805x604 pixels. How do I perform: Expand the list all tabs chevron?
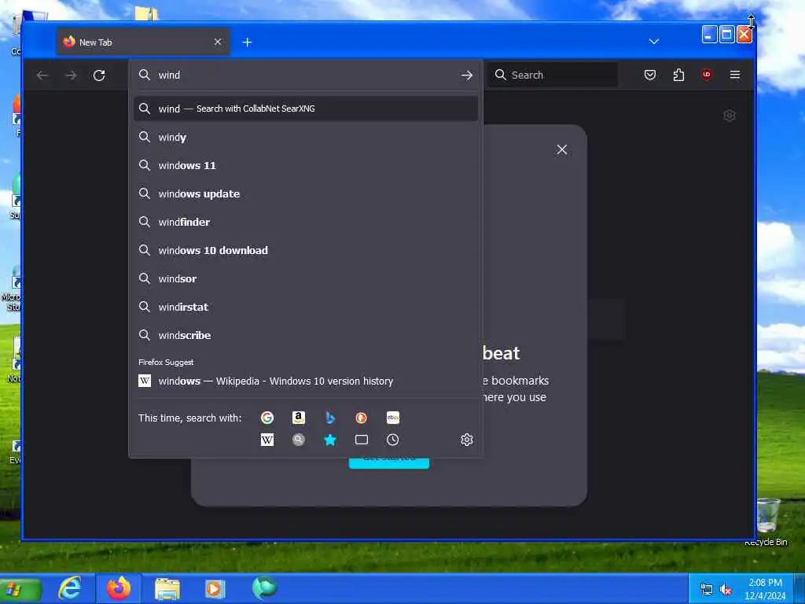click(x=653, y=42)
